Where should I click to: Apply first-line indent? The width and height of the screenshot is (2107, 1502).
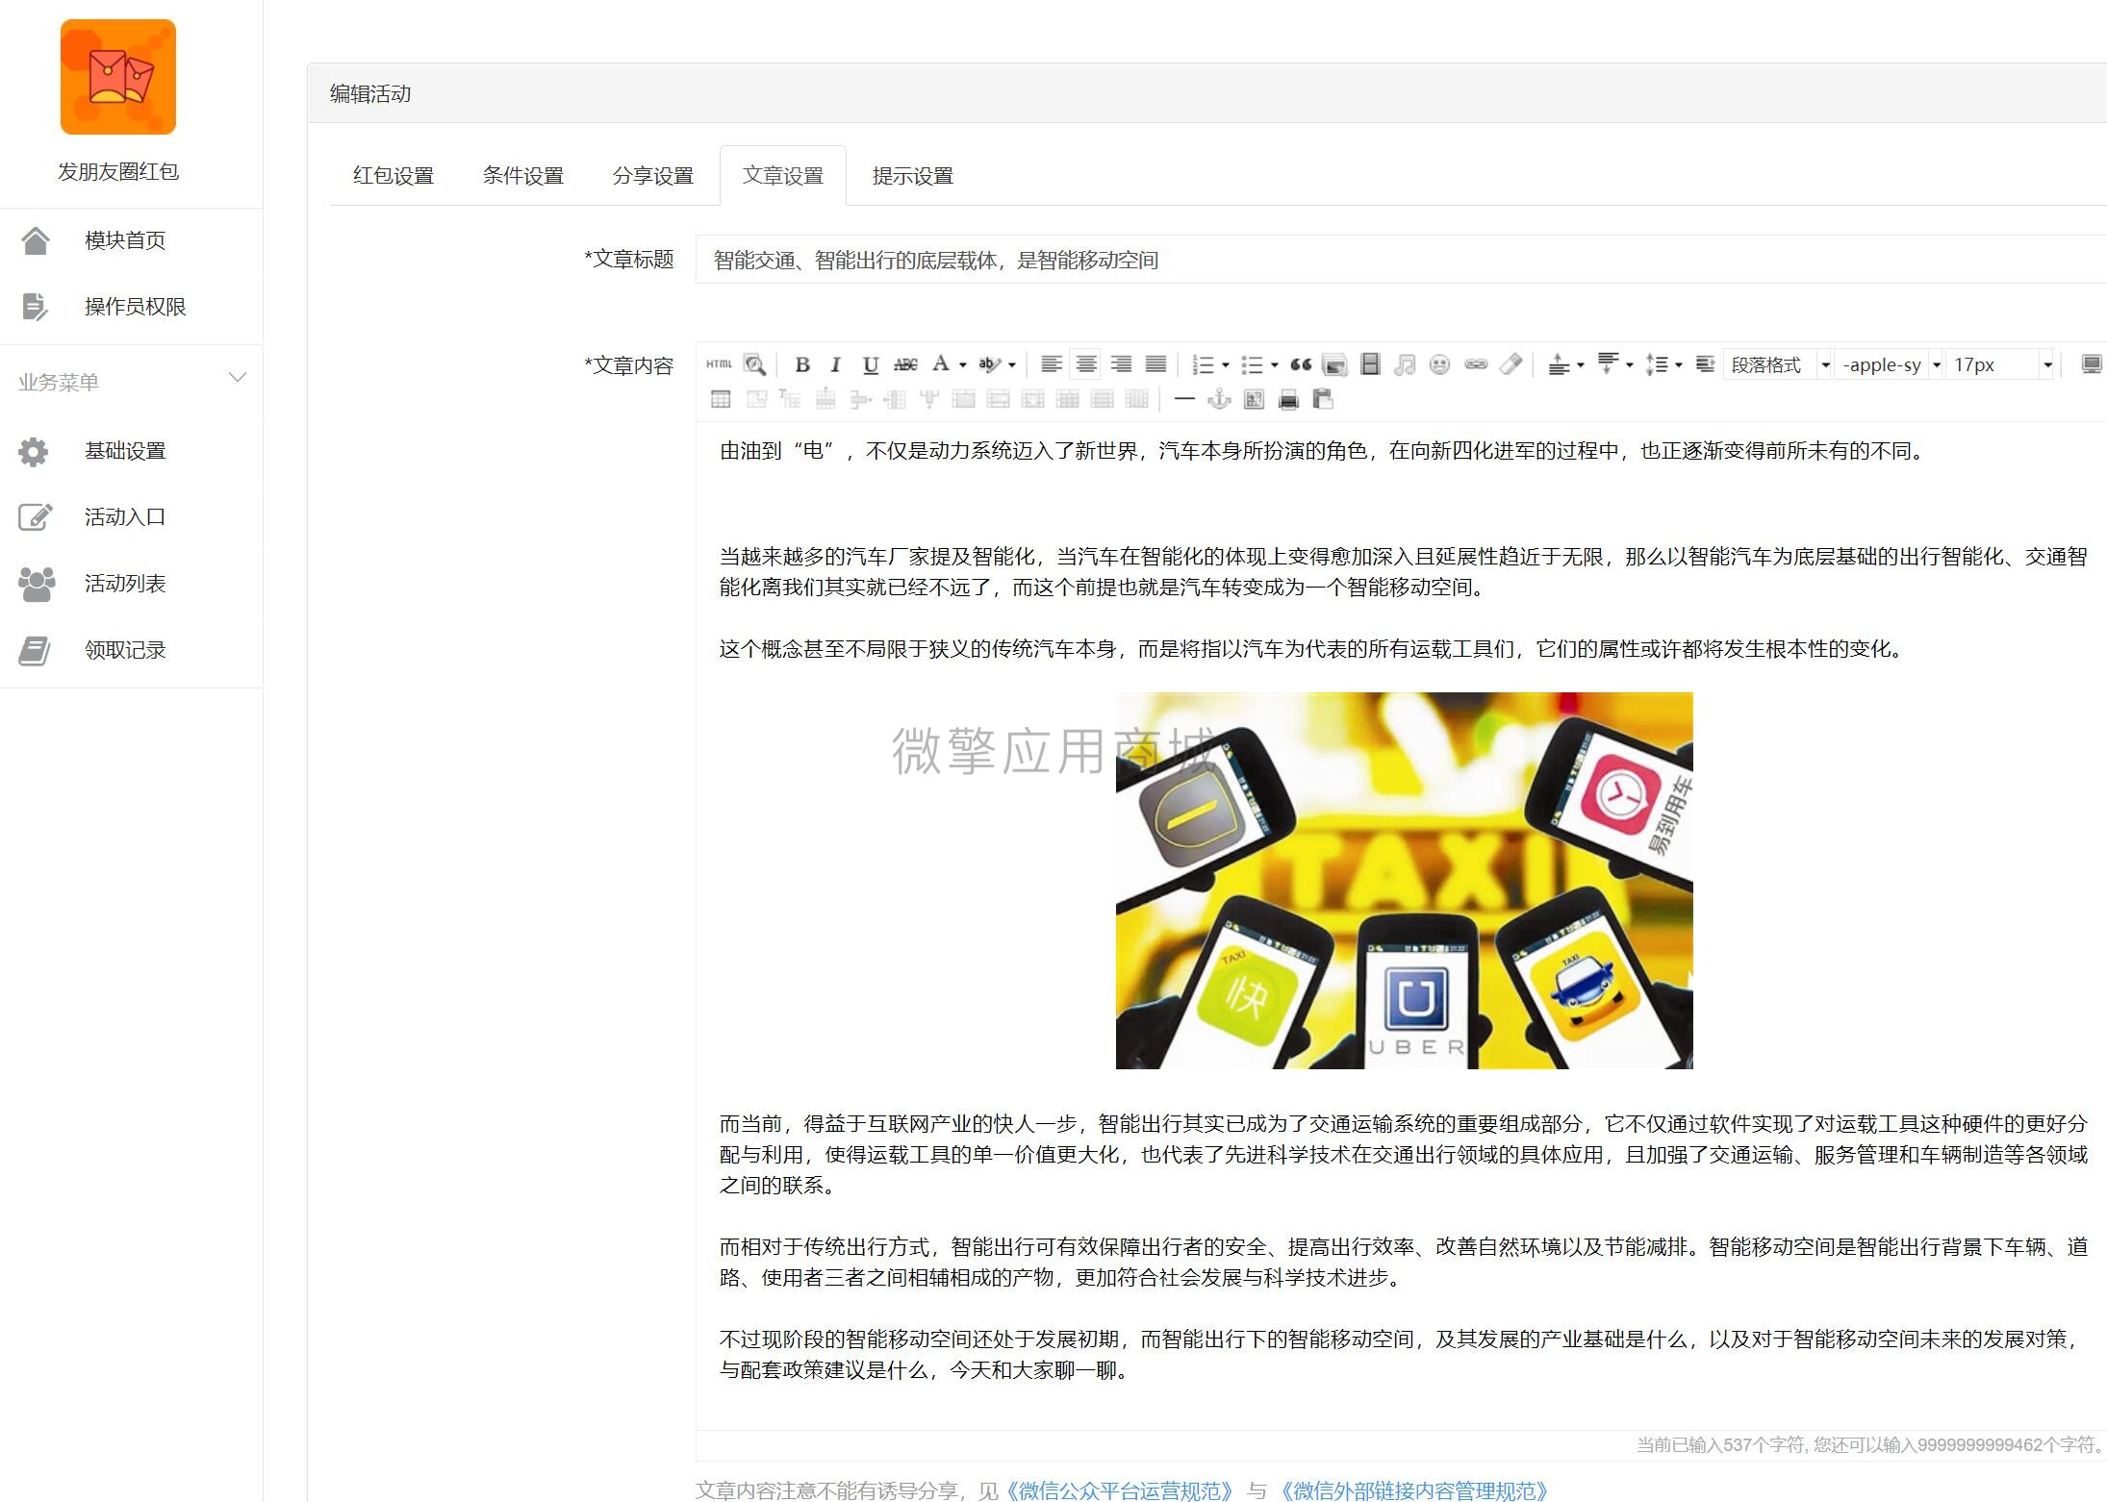point(1704,364)
